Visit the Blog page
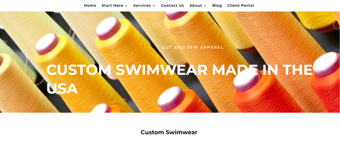 click(x=217, y=6)
